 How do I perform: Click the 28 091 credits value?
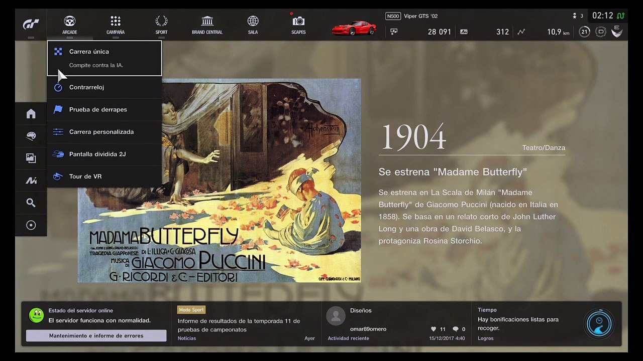(x=440, y=32)
